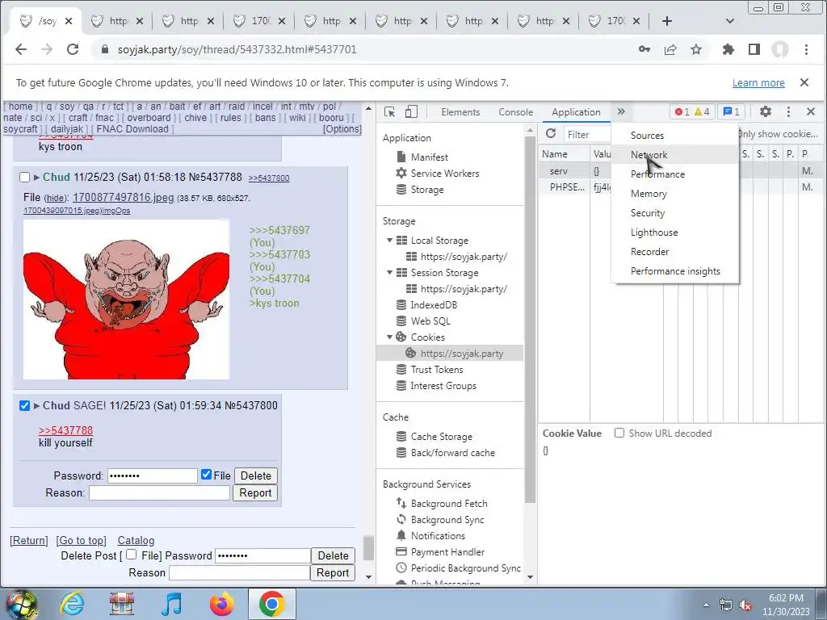The image size is (827, 620).
Task: Click the more tabs chevron in DevTools
Action: (x=621, y=111)
